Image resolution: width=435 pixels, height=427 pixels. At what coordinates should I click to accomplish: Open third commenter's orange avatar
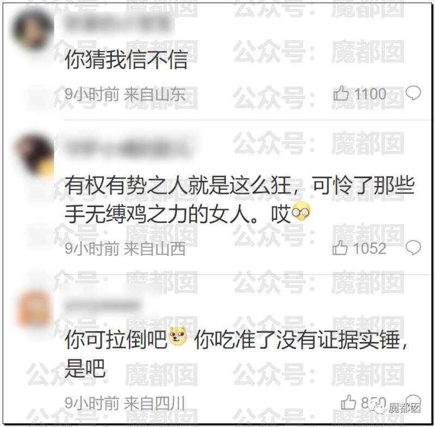(35, 308)
